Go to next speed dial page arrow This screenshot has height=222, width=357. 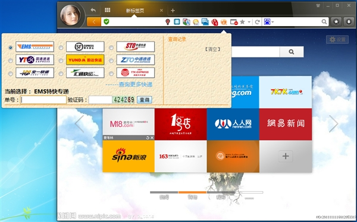(334, 123)
